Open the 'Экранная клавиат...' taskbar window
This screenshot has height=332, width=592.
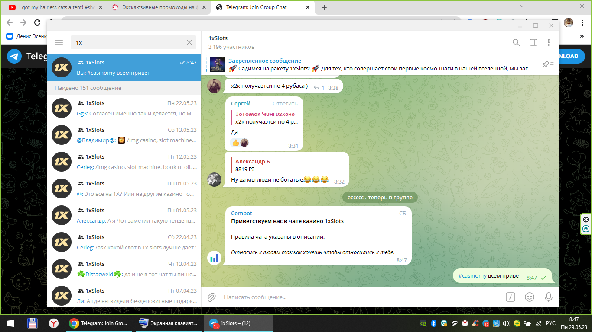click(169, 323)
